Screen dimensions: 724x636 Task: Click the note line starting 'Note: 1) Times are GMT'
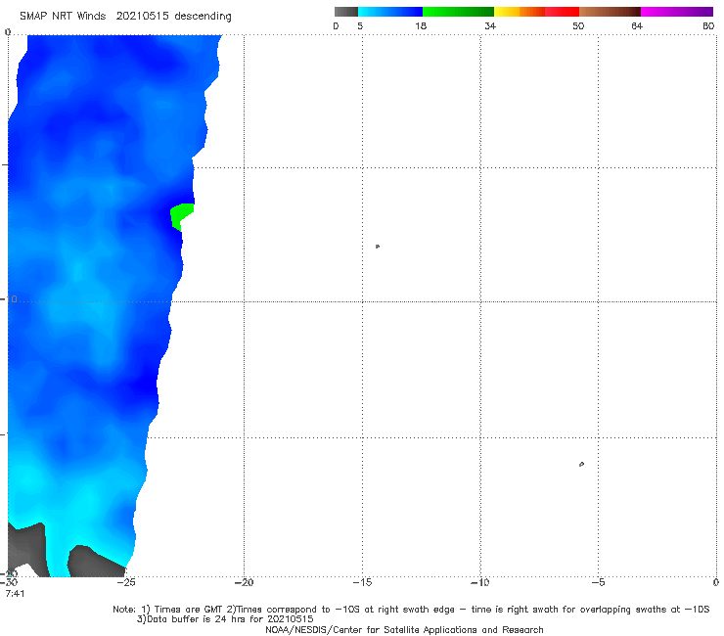coord(411,610)
